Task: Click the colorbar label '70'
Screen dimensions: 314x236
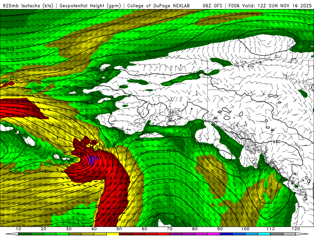Action: point(170,229)
